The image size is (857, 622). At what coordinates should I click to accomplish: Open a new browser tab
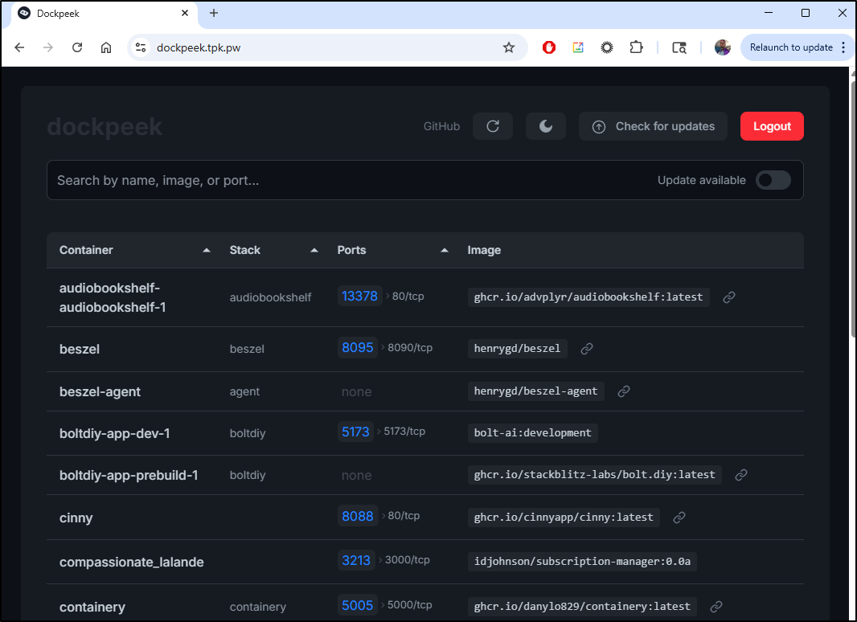(214, 13)
